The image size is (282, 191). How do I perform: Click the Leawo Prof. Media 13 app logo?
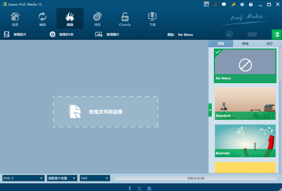[x=5, y=4]
